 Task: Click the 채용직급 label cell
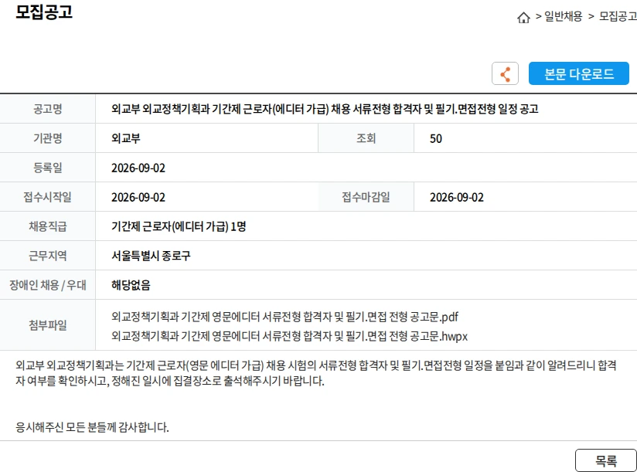(47, 226)
